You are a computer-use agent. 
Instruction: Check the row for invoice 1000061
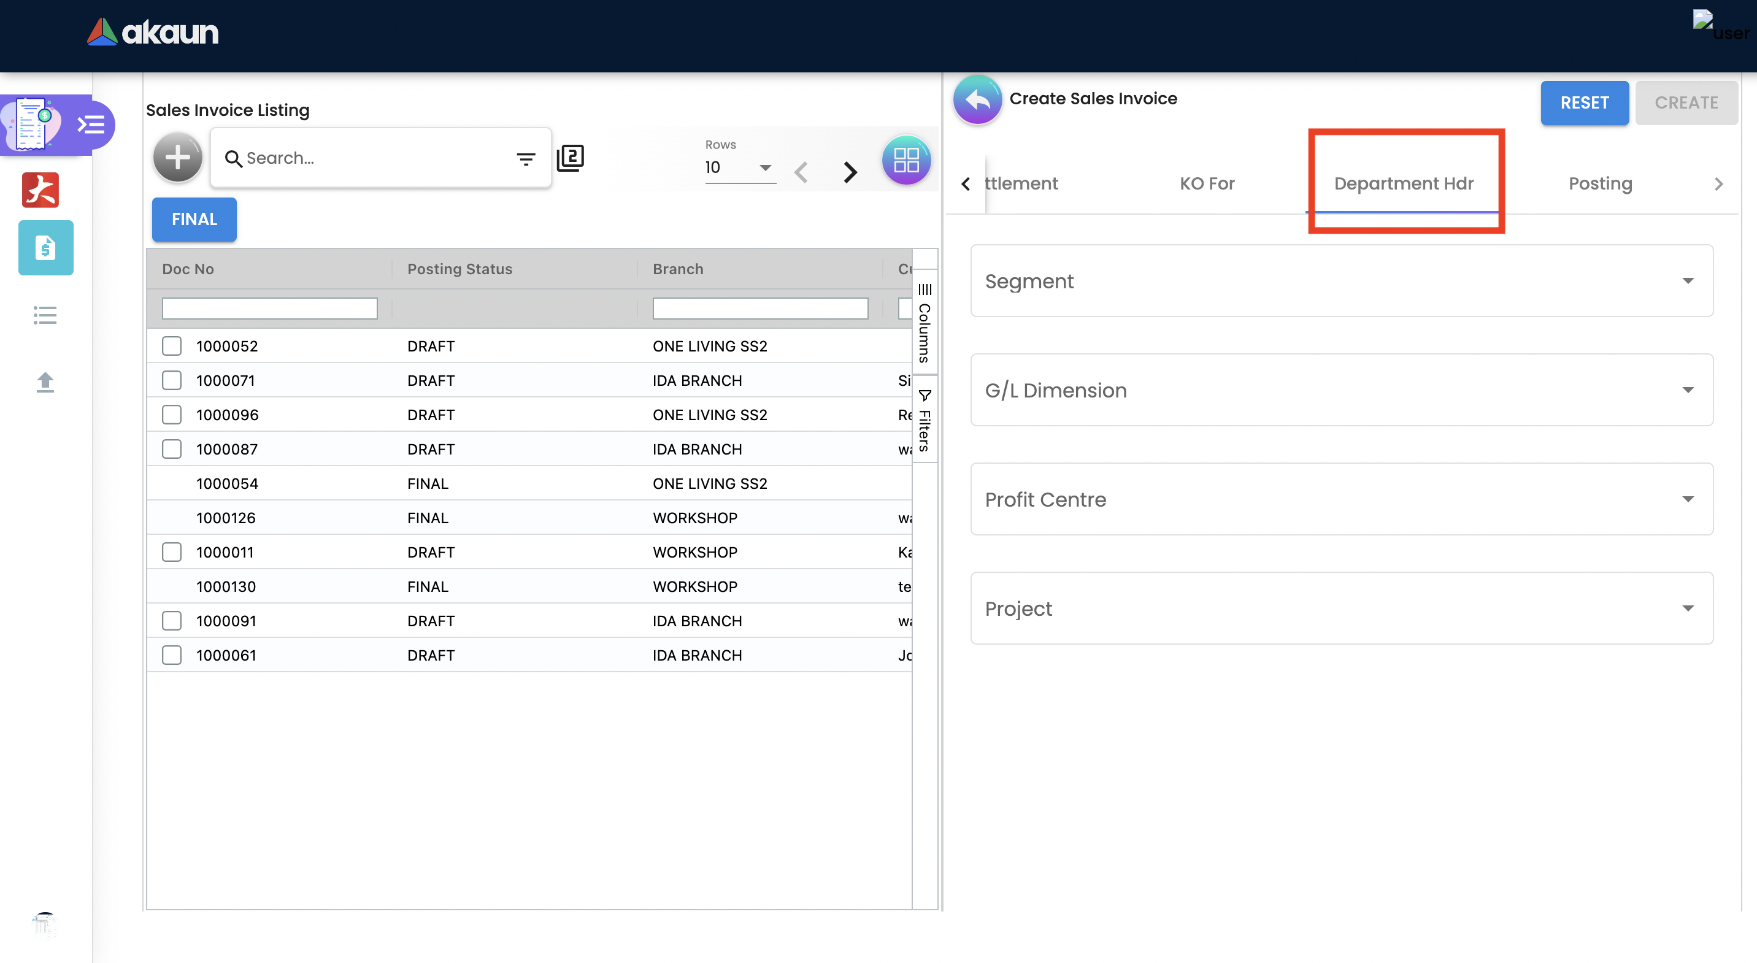click(x=172, y=654)
